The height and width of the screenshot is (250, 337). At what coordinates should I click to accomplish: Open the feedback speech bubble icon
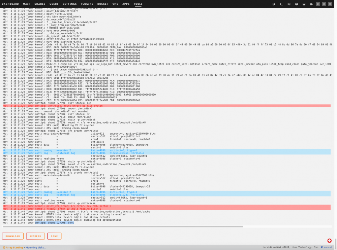tap(289, 4)
